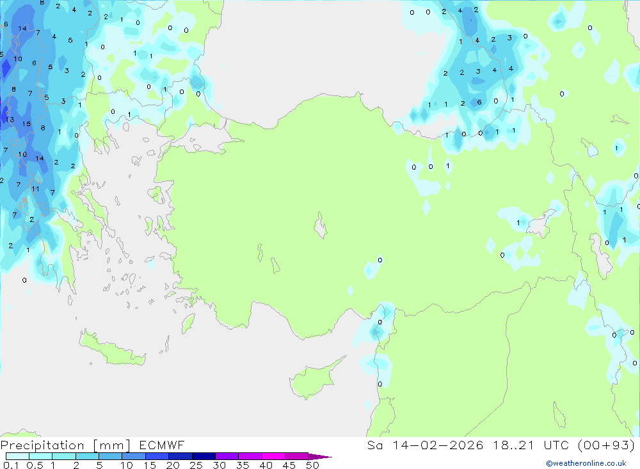Click the 1–2 mm legend color box

click(x=64, y=456)
